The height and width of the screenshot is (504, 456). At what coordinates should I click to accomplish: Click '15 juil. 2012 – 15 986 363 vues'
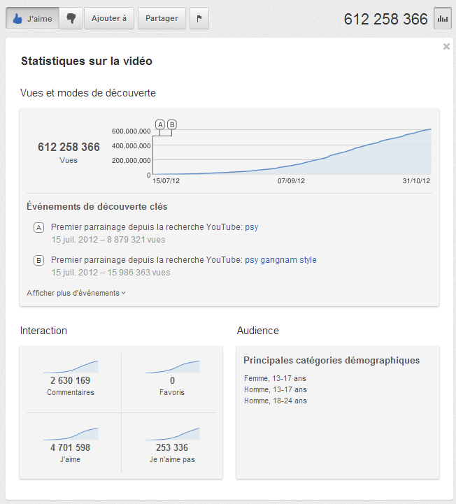tap(111, 273)
